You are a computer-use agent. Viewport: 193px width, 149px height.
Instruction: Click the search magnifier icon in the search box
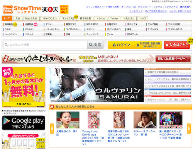(6, 45)
